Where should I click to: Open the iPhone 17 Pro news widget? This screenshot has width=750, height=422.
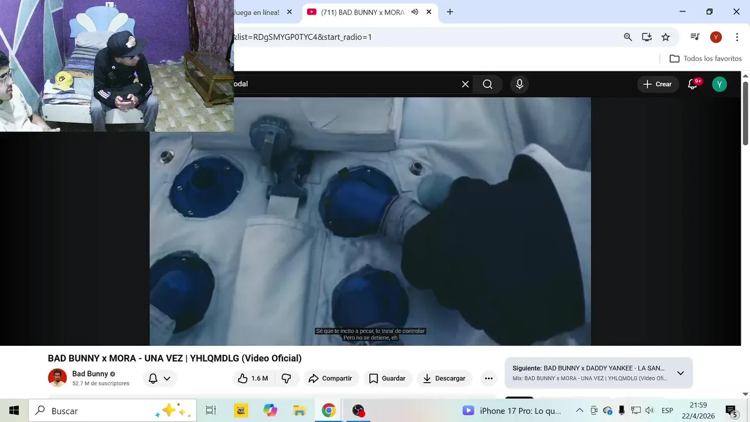[512, 410]
